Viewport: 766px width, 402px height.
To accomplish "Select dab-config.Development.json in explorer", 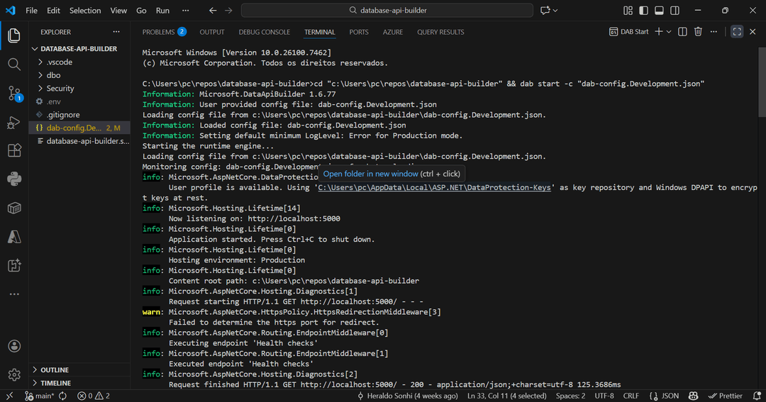I will pos(81,128).
